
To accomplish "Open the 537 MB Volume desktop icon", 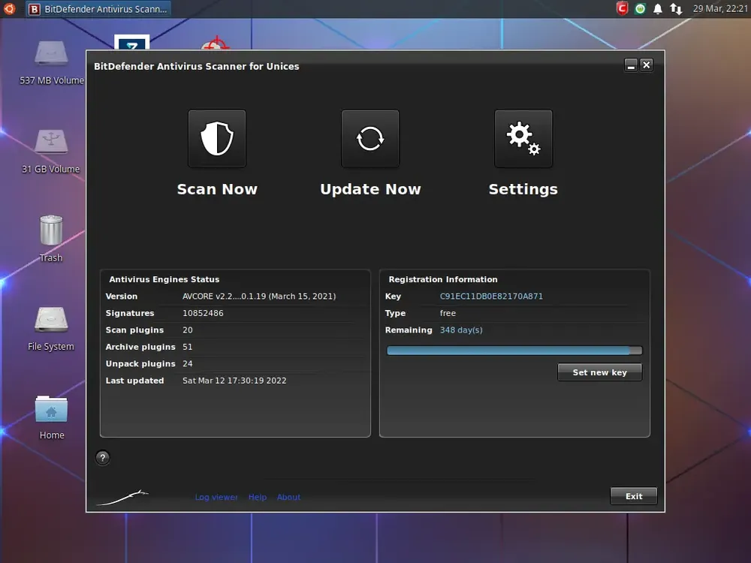I will click(51, 55).
